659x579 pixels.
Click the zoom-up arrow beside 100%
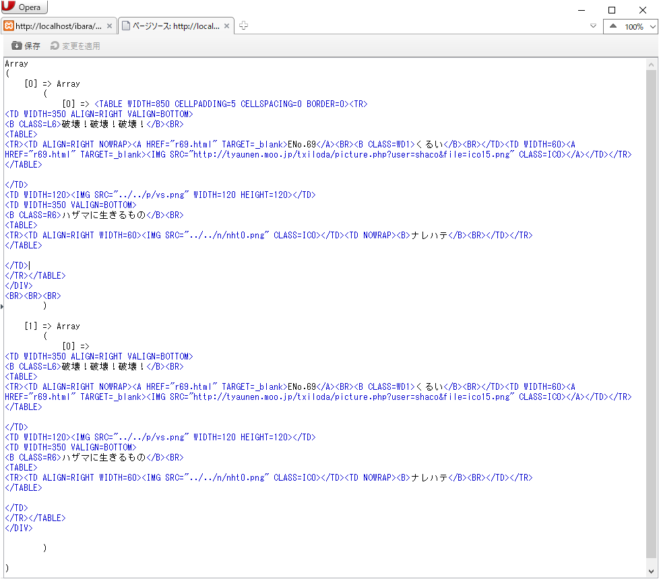pos(613,26)
